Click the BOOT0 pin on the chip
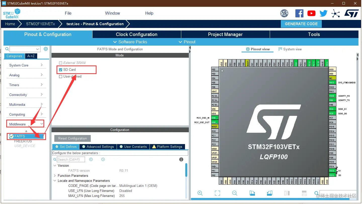 [248, 63]
